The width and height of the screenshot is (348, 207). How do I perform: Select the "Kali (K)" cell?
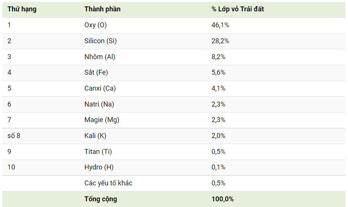pyautogui.click(x=95, y=136)
